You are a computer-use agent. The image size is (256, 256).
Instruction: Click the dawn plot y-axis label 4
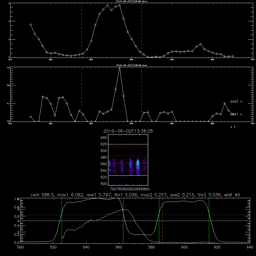[x=9, y=21]
